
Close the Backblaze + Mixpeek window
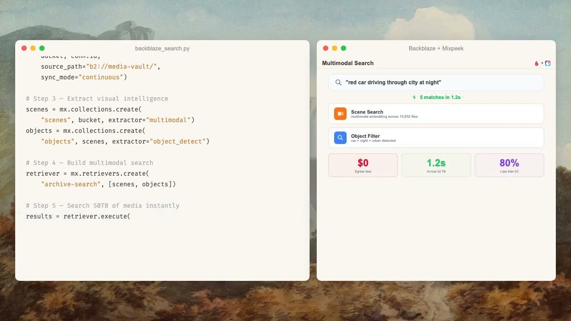click(x=326, y=48)
